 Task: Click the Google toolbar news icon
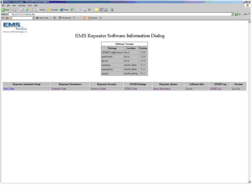[x=55, y=18]
